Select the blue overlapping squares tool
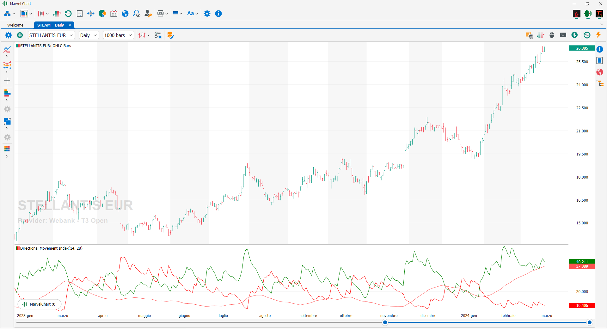The width and height of the screenshot is (607, 329). click(x=7, y=121)
